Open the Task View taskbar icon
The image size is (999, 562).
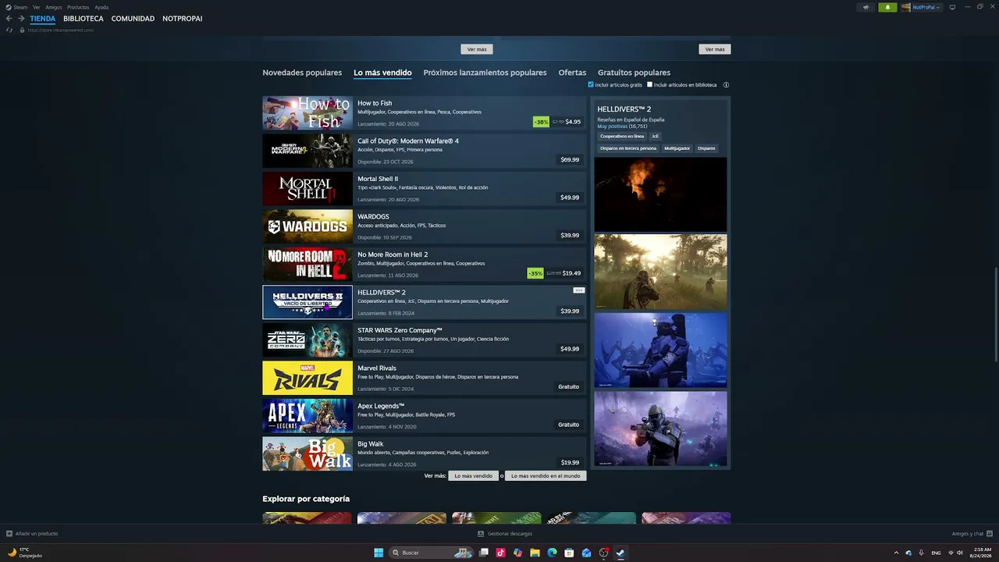tap(484, 553)
